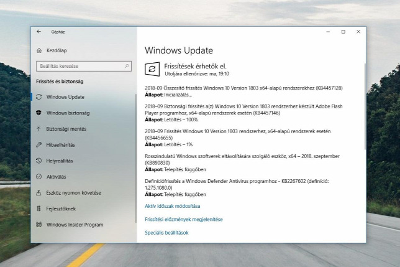
Task: Click the Aktiválás checkmark circle icon
Action: click(39, 177)
